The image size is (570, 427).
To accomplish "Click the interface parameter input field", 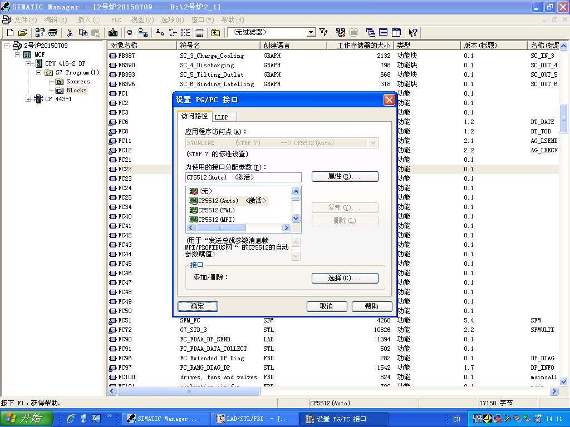I will pos(243,177).
